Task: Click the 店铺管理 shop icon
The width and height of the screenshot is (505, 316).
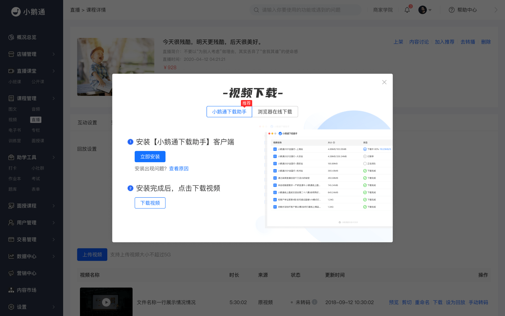Action: (11, 54)
